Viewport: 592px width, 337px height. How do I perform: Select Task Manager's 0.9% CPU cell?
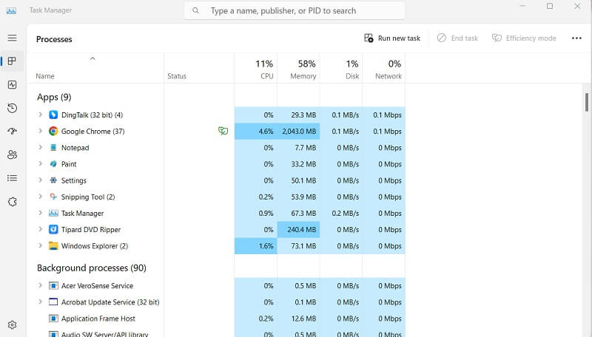coord(255,213)
